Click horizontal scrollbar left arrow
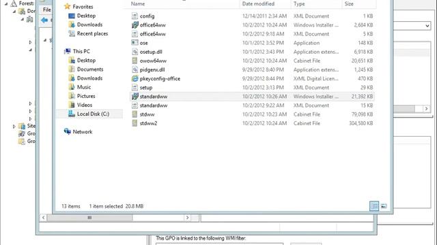The height and width of the screenshot is (245, 437). point(43,218)
